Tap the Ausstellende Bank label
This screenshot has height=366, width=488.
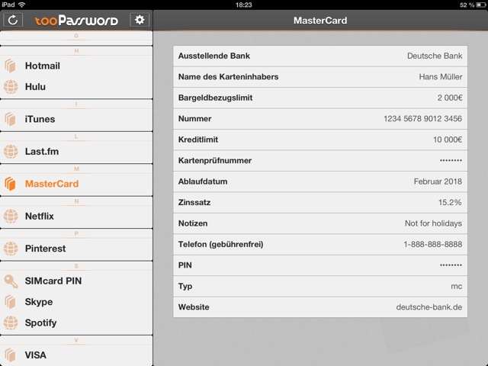[214, 56]
